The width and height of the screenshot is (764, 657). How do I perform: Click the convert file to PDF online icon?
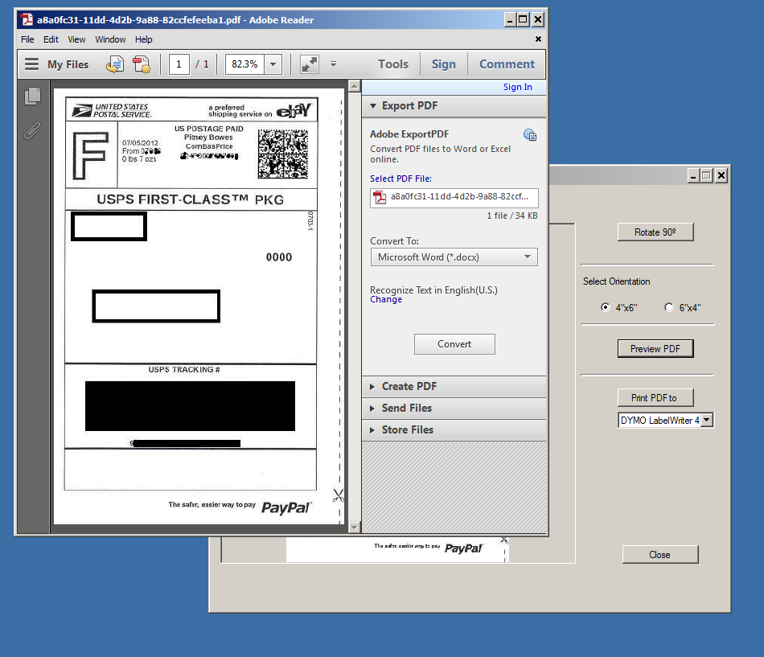115,64
